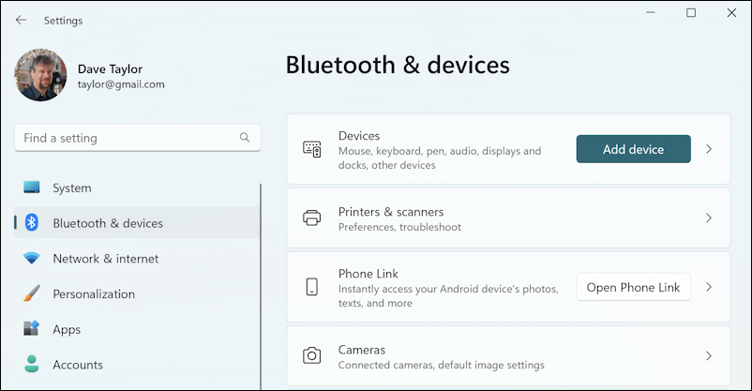The height and width of the screenshot is (391, 752).
Task: Expand the Cameras row chevron
Action: (709, 356)
